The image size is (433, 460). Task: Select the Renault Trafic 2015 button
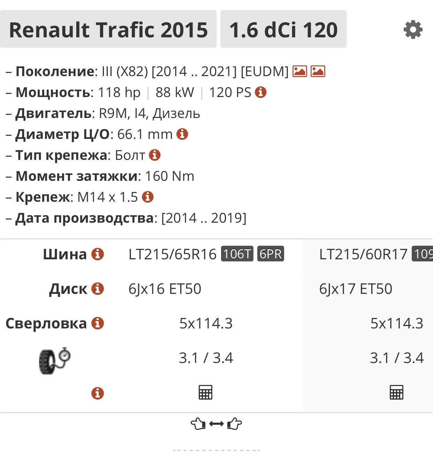pos(108,29)
